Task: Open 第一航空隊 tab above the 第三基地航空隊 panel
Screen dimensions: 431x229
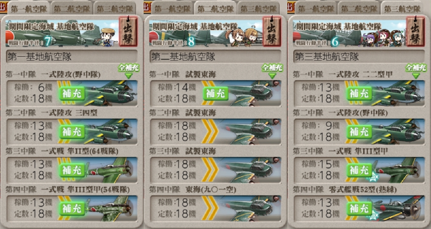Action: (316, 8)
